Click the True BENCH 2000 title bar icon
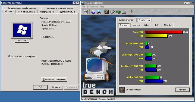Viewport: 195px width, 102px height. pos(83,3)
